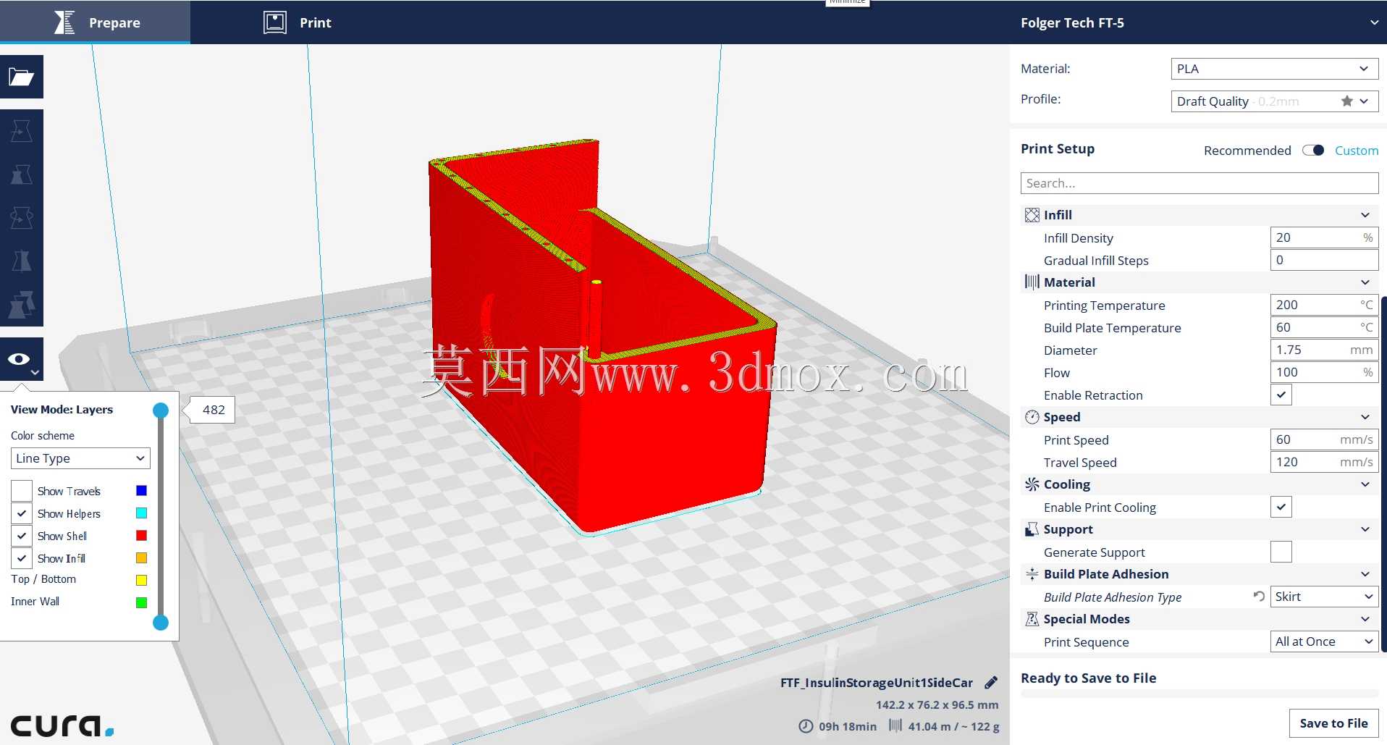
Task: Click the green Inner Wall color swatch
Action: 142,602
